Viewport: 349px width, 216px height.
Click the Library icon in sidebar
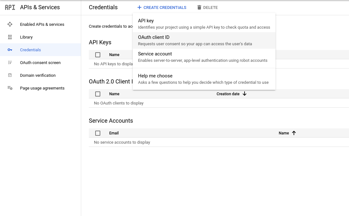(x=10, y=37)
